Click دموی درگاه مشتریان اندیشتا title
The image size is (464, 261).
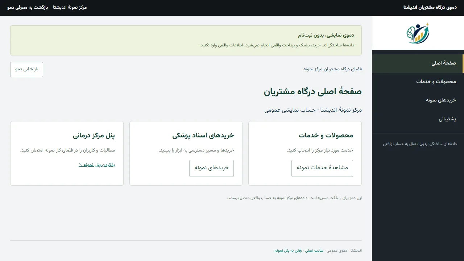(x=430, y=7)
